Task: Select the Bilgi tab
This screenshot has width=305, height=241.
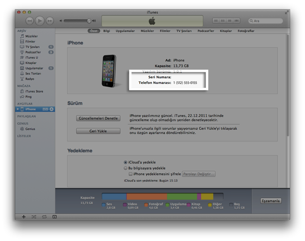Action: [107, 31]
